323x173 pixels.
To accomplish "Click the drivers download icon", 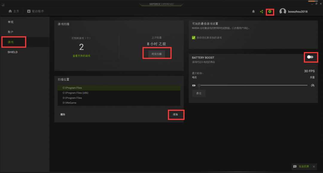I will coord(29,11).
